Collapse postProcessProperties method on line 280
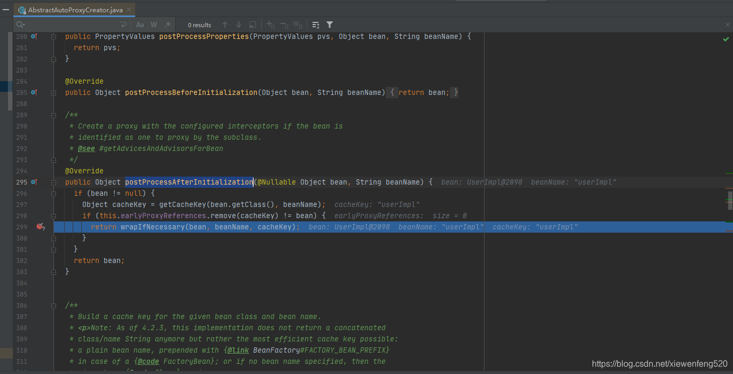The height and width of the screenshot is (374, 733). [53, 36]
